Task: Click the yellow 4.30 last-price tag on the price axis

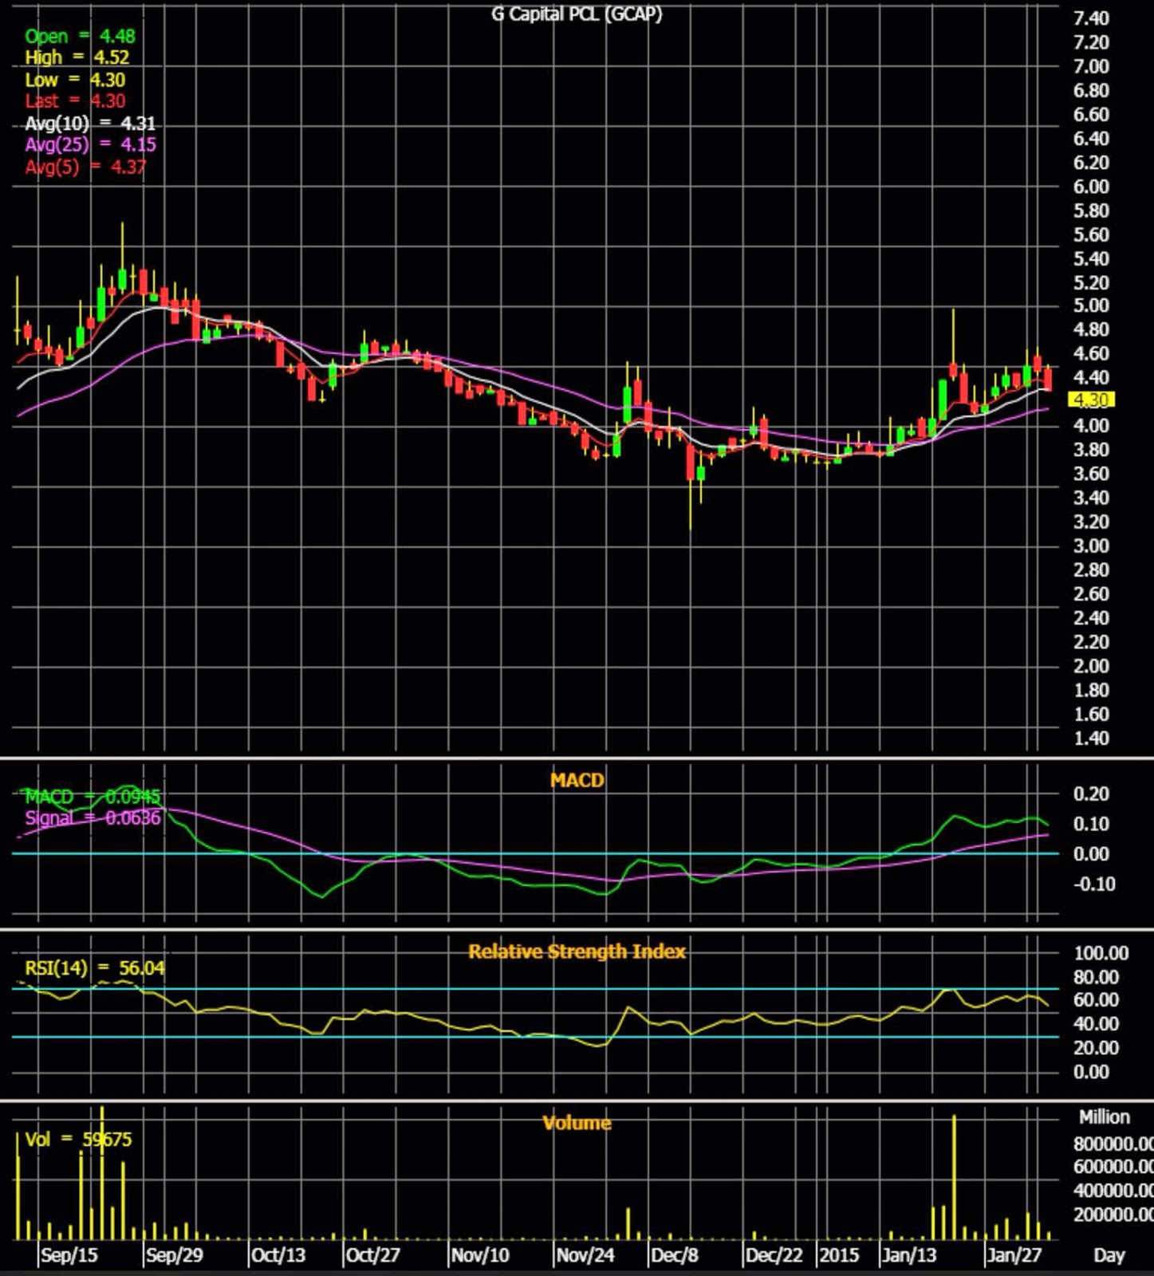Action: point(1091,400)
